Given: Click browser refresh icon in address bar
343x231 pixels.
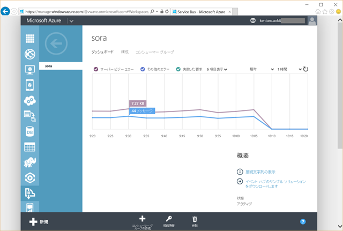Looking at the screenshot, I should [167, 12].
